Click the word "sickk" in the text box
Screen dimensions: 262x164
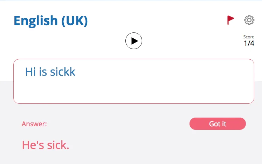click(x=63, y=72)
